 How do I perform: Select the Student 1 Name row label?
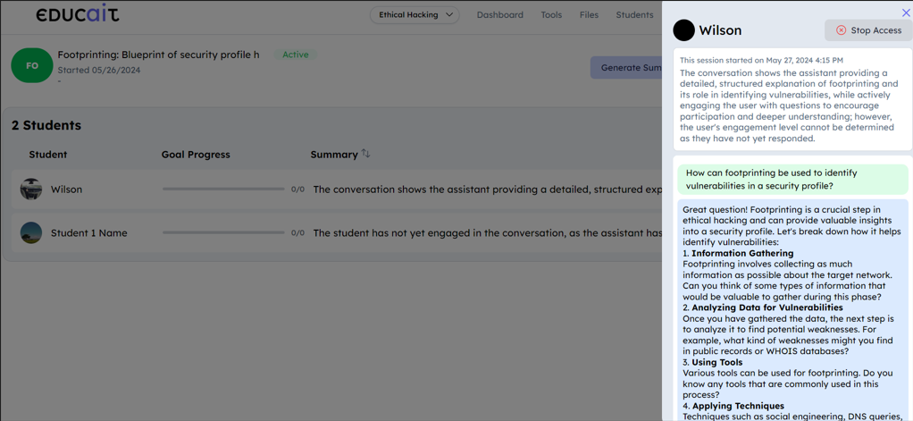click(88, 233)
